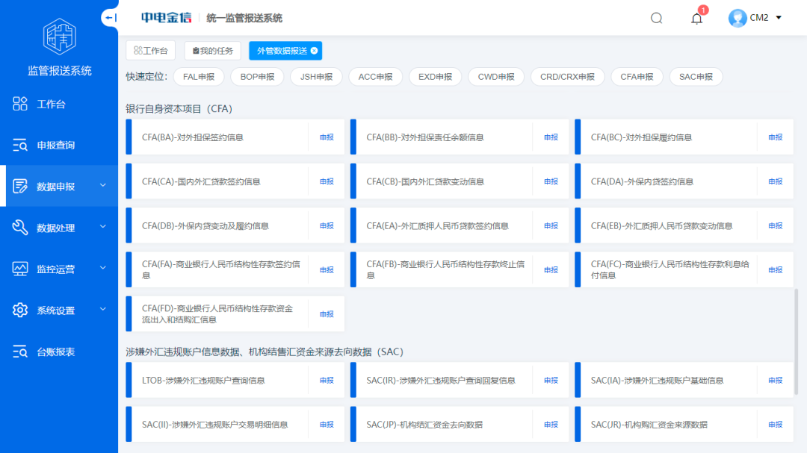
Task: Switch to the 工作台 tab
Action: 150,51
